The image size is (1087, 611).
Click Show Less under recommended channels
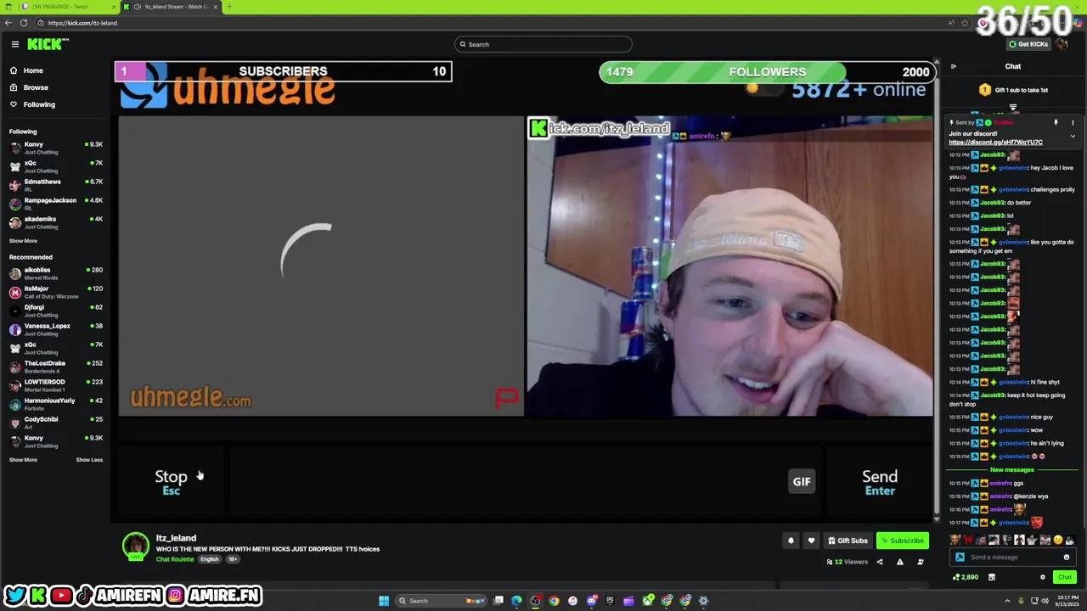pos(89,460)
